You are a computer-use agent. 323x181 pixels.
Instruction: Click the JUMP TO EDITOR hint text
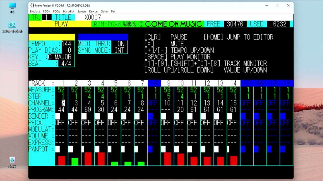[250, 37]
